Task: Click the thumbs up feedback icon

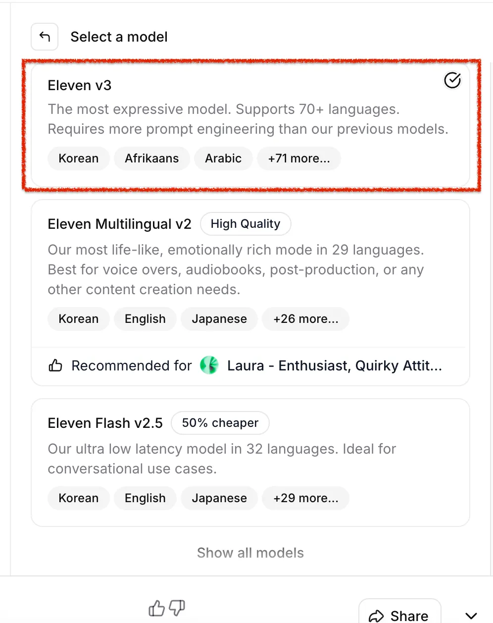Action: [157, 608]
